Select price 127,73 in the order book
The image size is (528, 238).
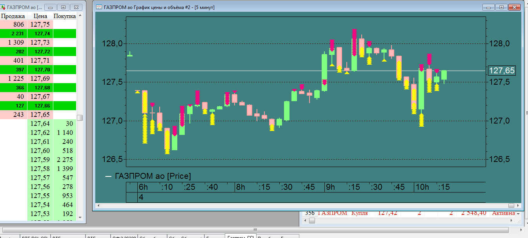tap(40, 42)
